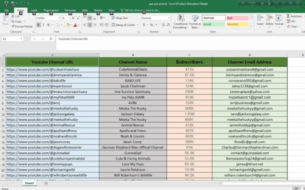305x190 pixels.
Task: Expand the cell Styles gallery
Action: coord(251,26)
